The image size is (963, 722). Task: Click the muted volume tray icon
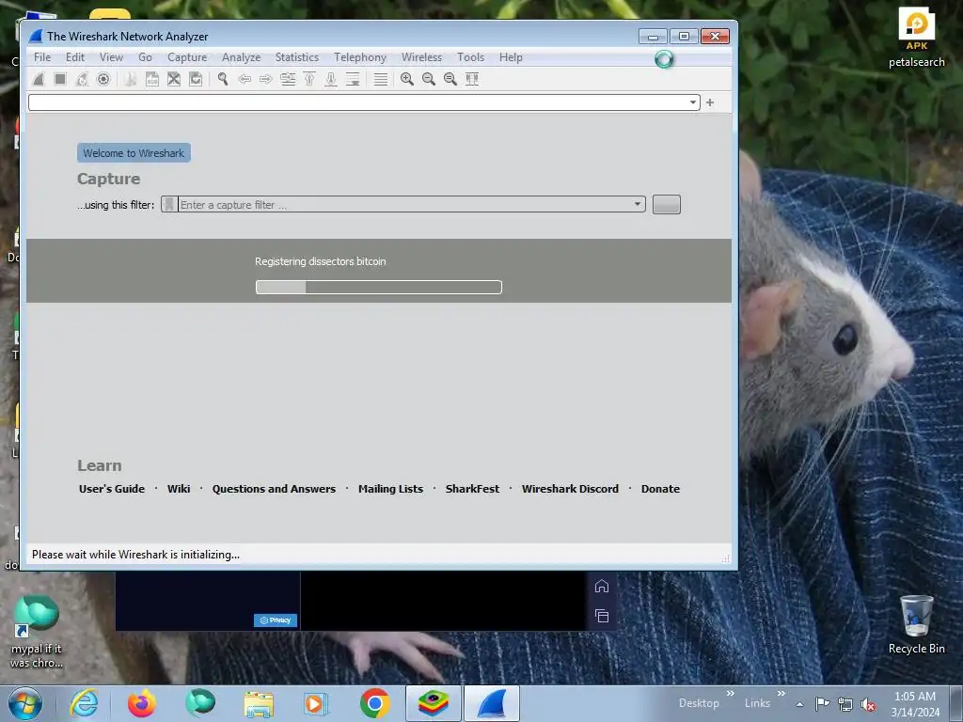[868, 704]
